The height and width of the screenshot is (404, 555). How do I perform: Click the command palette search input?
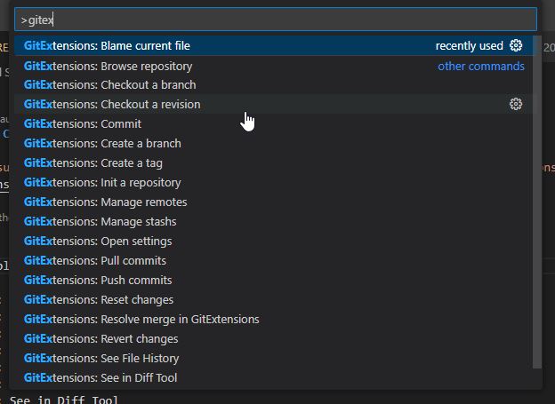point(276,20)
